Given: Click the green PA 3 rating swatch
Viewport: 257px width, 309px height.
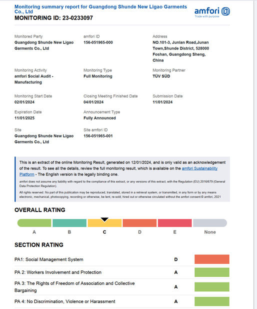Looking at the screenshot, I should coord(212,286).
